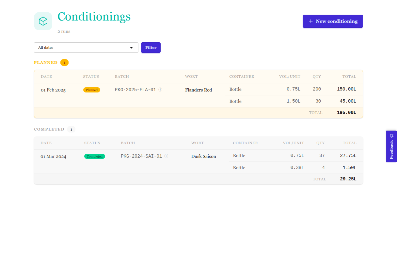
Task: Expand the PLANNED section header
Action: pyautogui.click(x=46, y=62)
